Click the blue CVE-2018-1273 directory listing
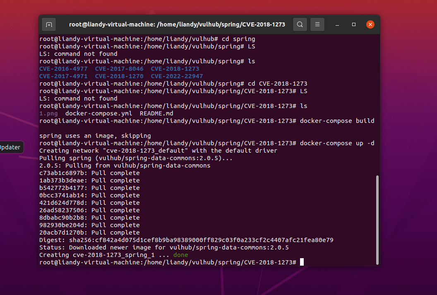The height and width of the screenshot is (295, 437). coord(175,69)
